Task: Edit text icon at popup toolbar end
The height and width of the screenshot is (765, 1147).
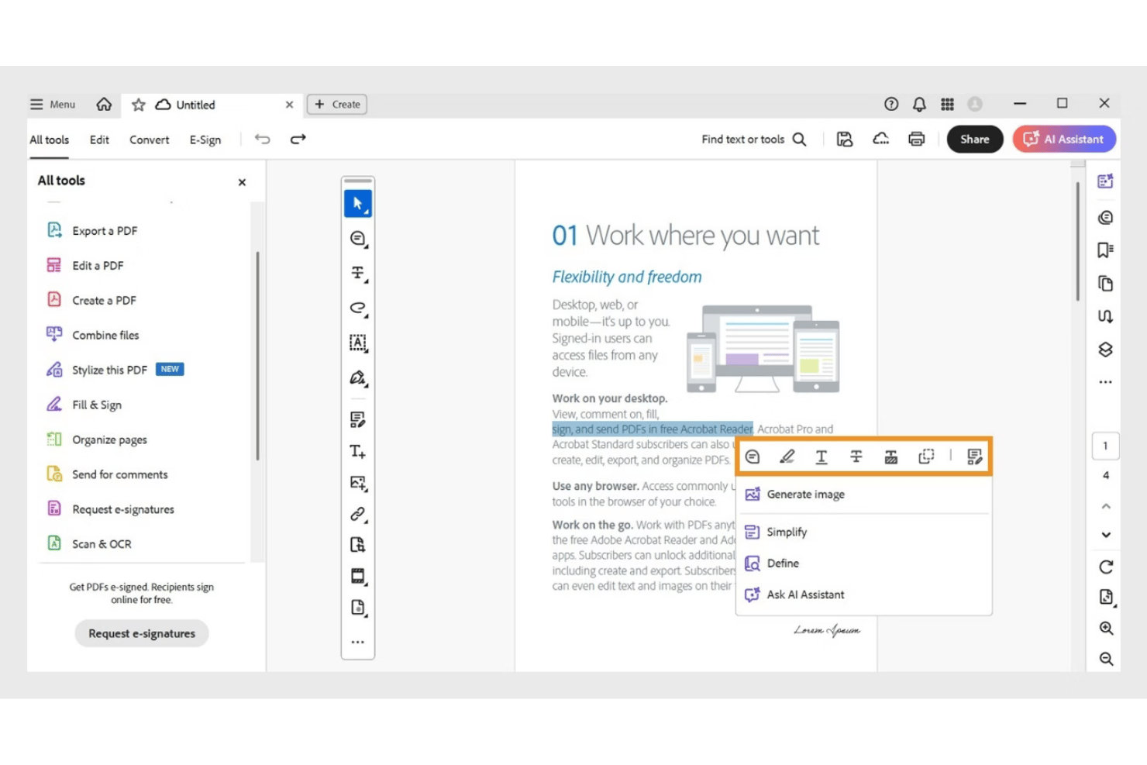Action: (975, 457)
